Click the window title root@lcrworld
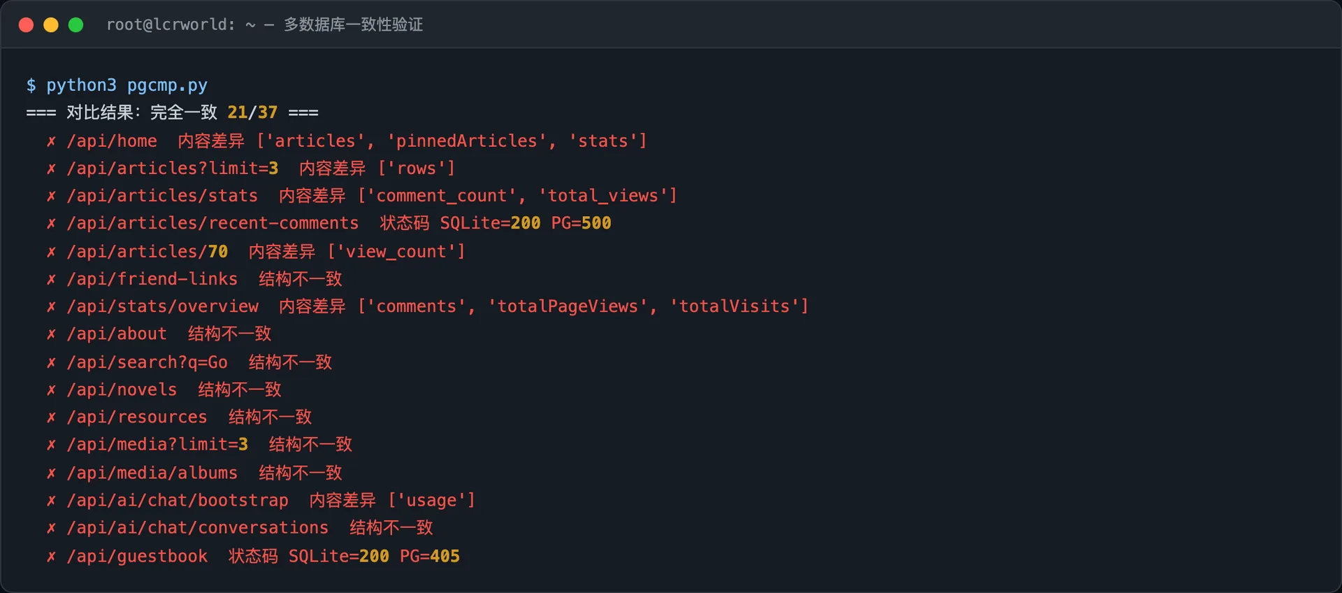Viewport: 1342px width, 593px height. (264, 25)
